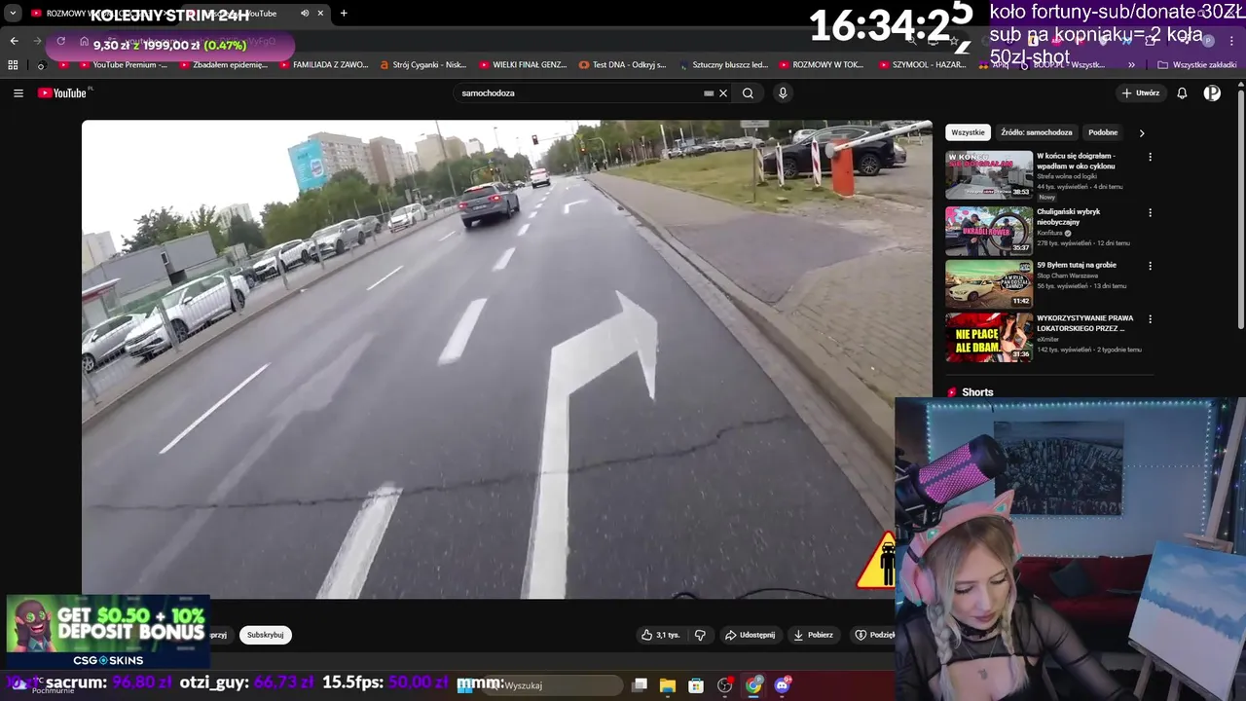Click the Udostępnij share button
This screenshot has height=701, width=1246.
pyautogui.click(x=750, y=635)
